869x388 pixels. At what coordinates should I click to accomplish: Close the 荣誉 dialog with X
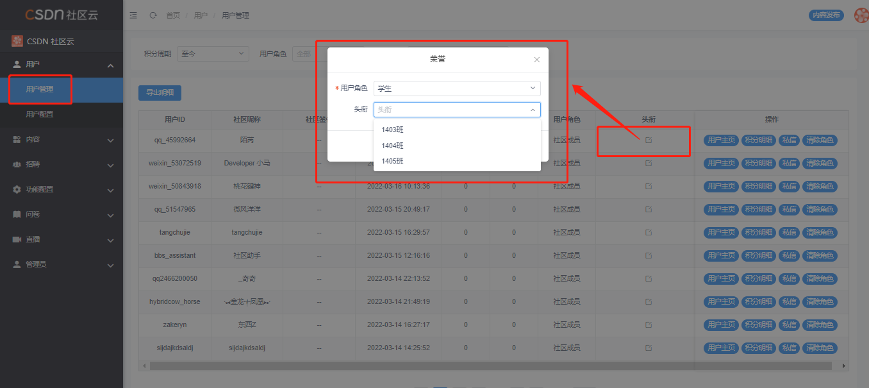(537, 60)
